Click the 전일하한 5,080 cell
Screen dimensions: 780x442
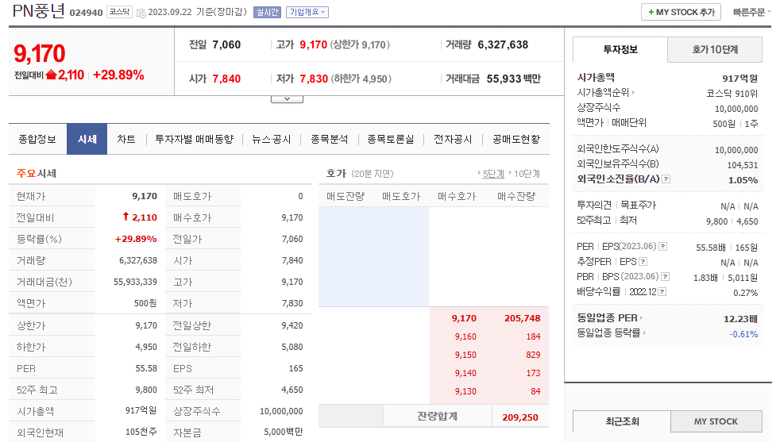[292, 347]
